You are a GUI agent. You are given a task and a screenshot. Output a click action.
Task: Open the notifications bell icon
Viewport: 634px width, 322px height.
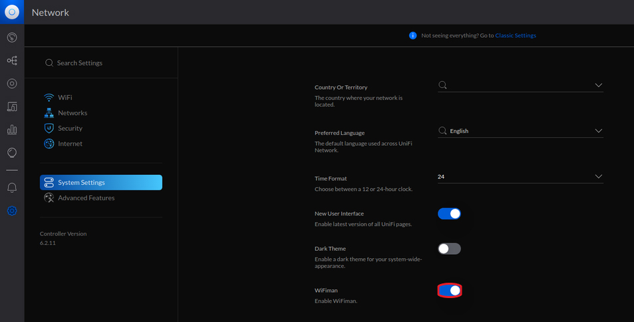tap(12, 188)
